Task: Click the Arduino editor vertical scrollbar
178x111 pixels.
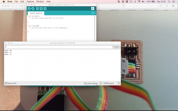Action: point(95,28)
